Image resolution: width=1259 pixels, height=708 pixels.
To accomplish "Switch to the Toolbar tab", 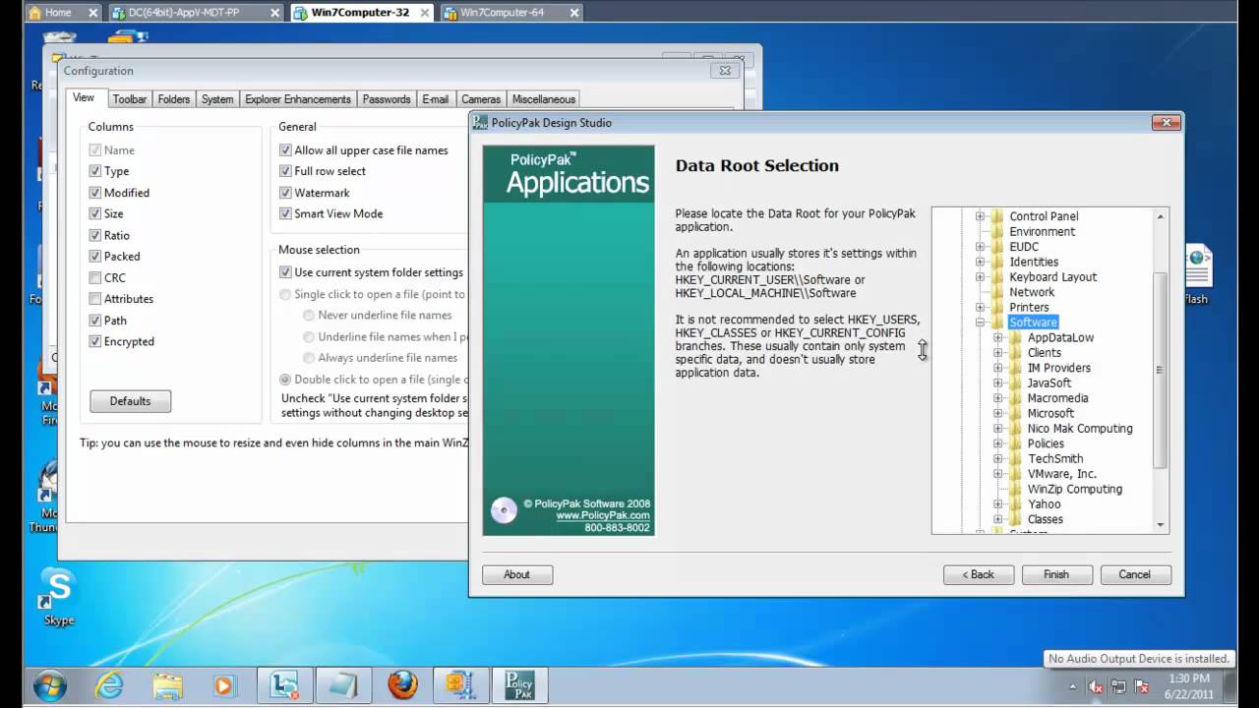I will (129, 99).
